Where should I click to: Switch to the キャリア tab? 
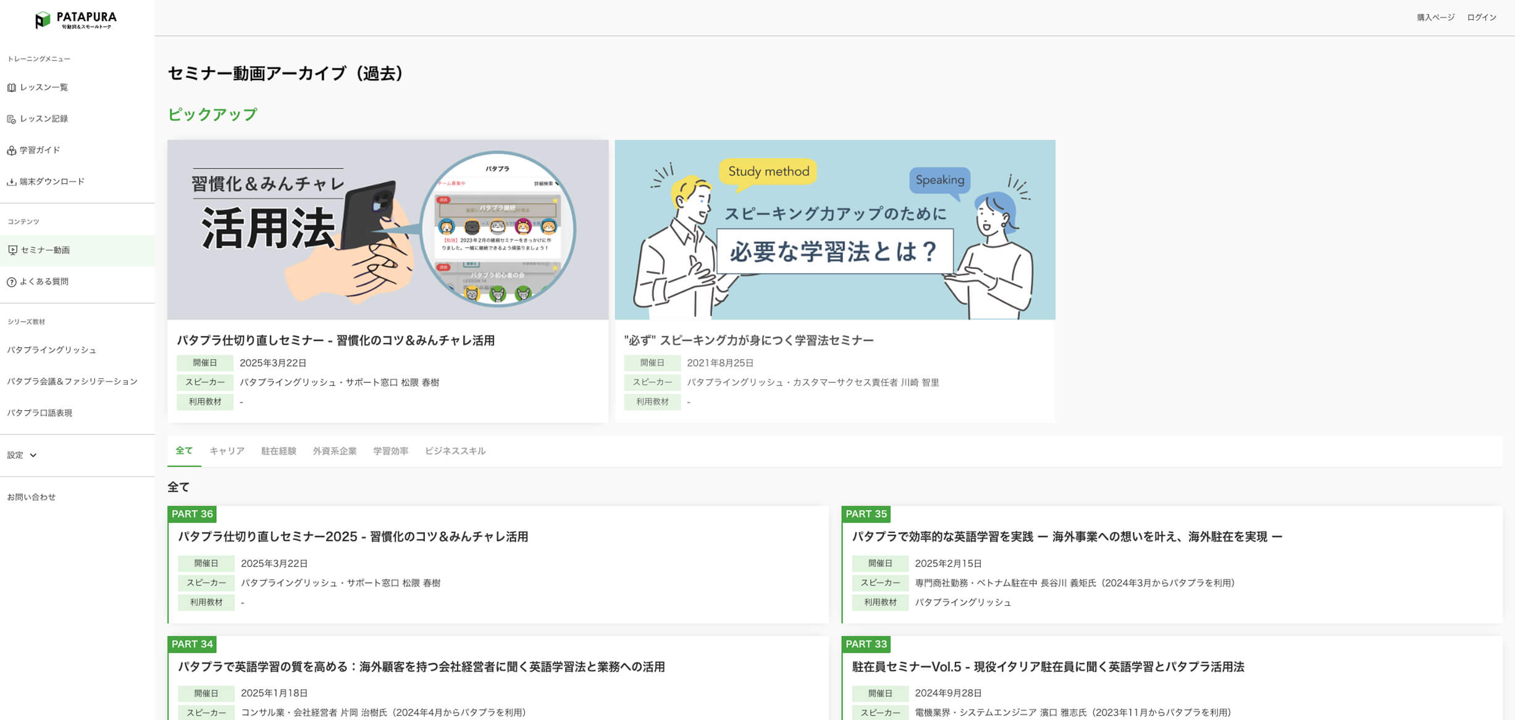[227, 451]
